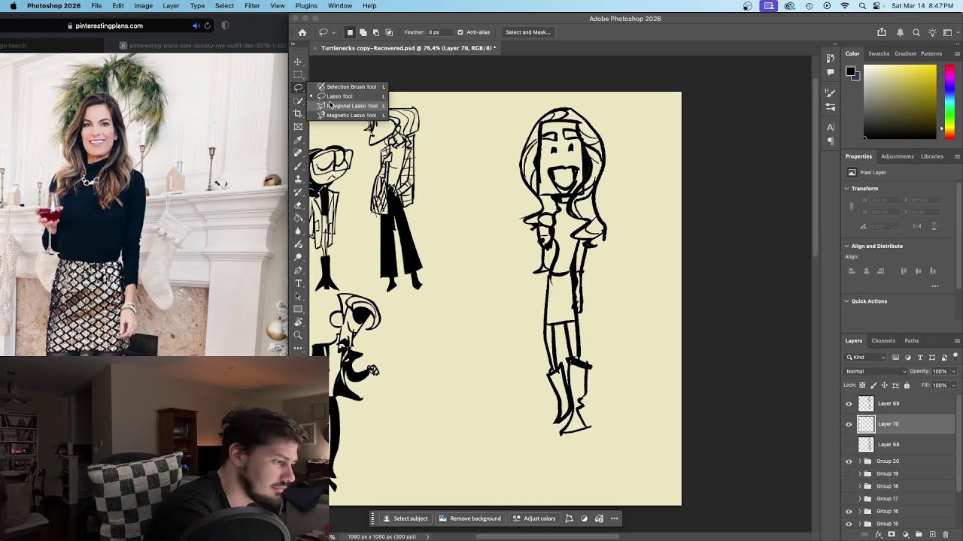Switch to the Adjustments tab

pyautogui.click(x=897, y=156)
